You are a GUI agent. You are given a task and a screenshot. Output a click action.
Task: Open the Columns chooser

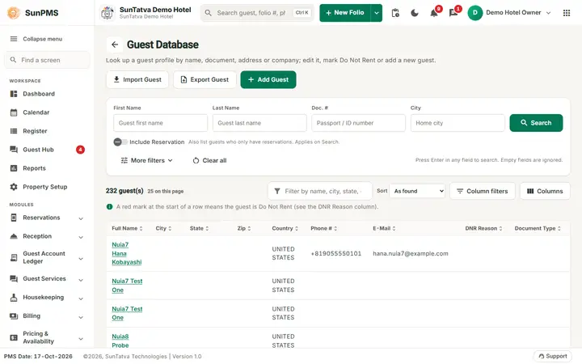545,191
